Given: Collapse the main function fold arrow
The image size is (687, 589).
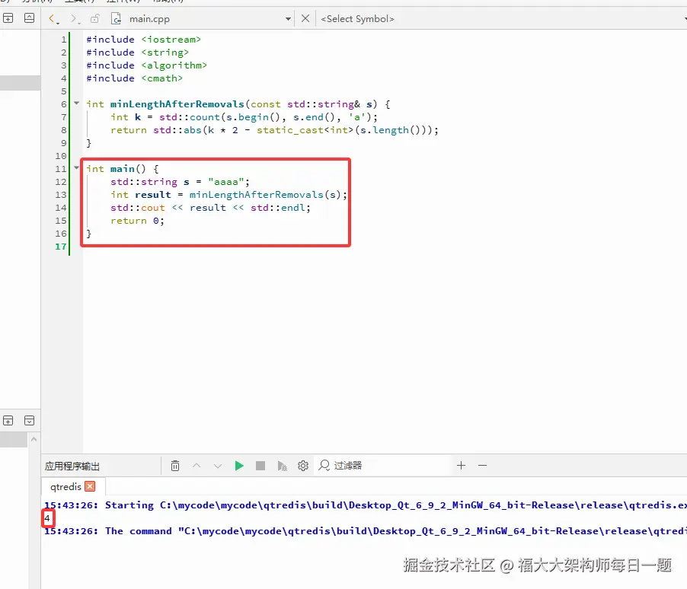Looking at the screenshot, I should coord(77,168).
